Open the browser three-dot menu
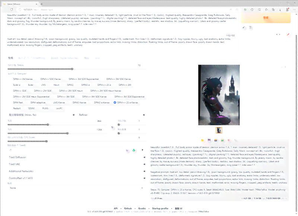 click(x=294, y=10)
